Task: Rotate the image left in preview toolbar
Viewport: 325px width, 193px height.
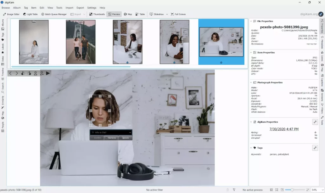Action: (23, 73)
